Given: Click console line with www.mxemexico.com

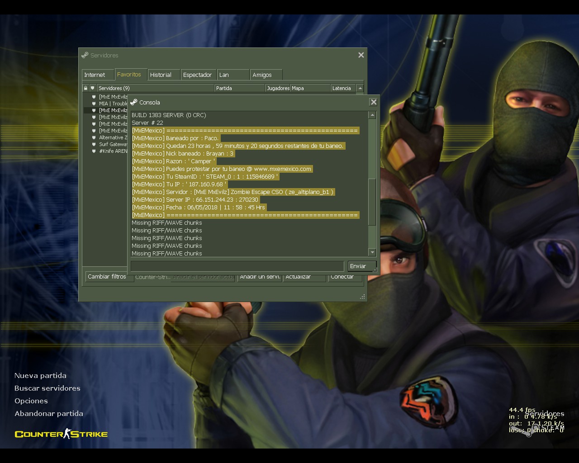Looking at the screenshot, I should coord(222,169).
